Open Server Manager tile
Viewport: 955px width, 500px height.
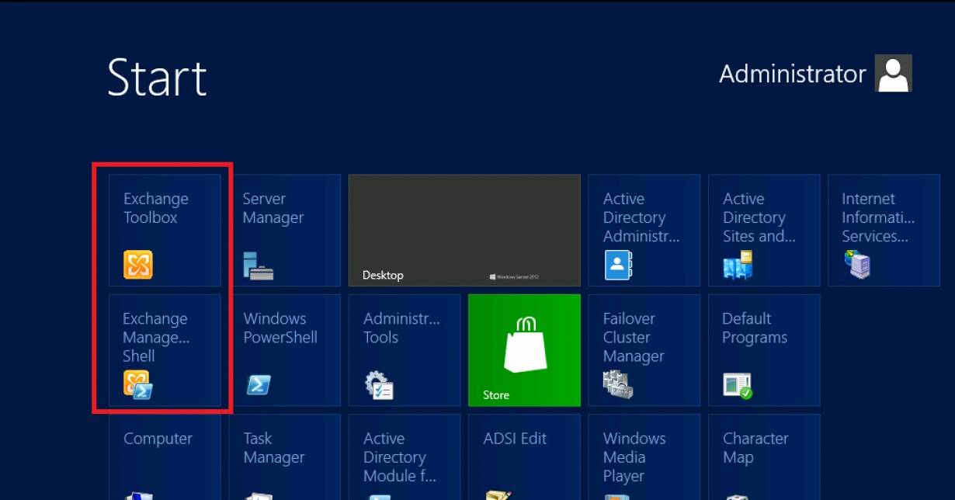pyautogui.click(x=284, y=230)
